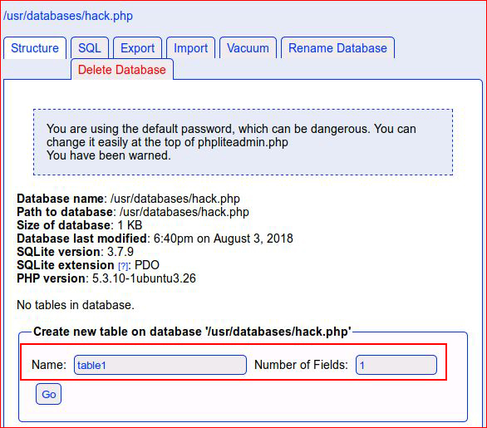
Task: Click the red Delete Database tab
Action: [x=122, y=70]
